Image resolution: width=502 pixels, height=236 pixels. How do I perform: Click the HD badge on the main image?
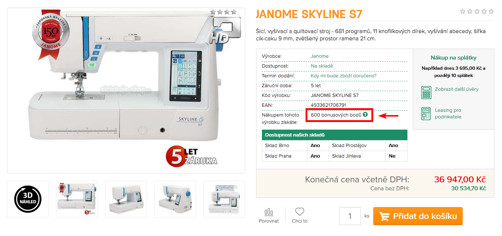click(225, 31)
